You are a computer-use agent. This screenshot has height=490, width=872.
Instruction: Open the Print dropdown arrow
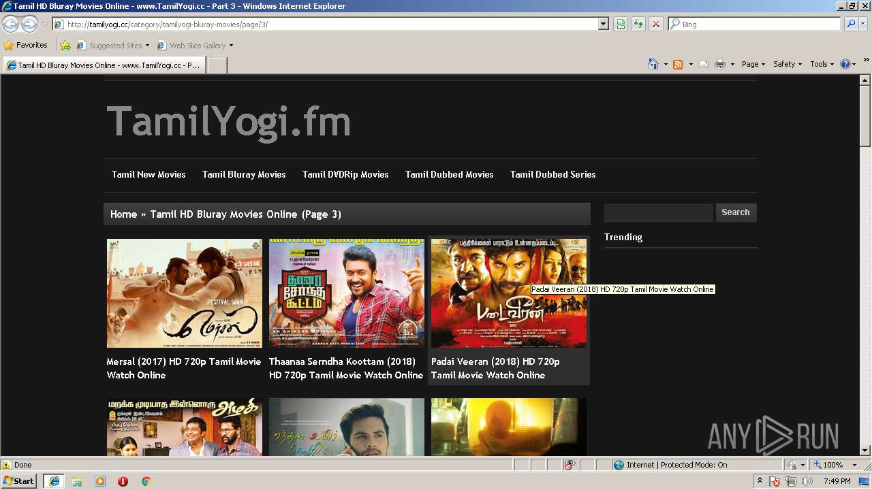coord(732,64)
